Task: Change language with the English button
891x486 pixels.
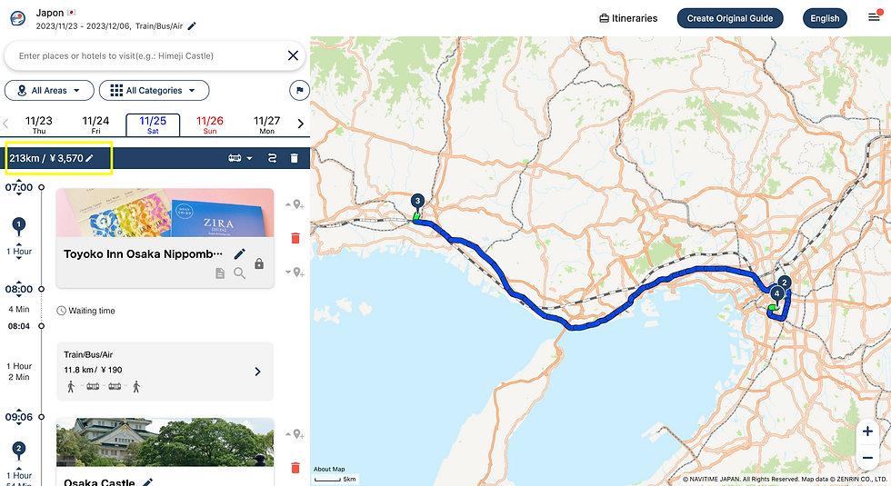Action: [825, 18]
